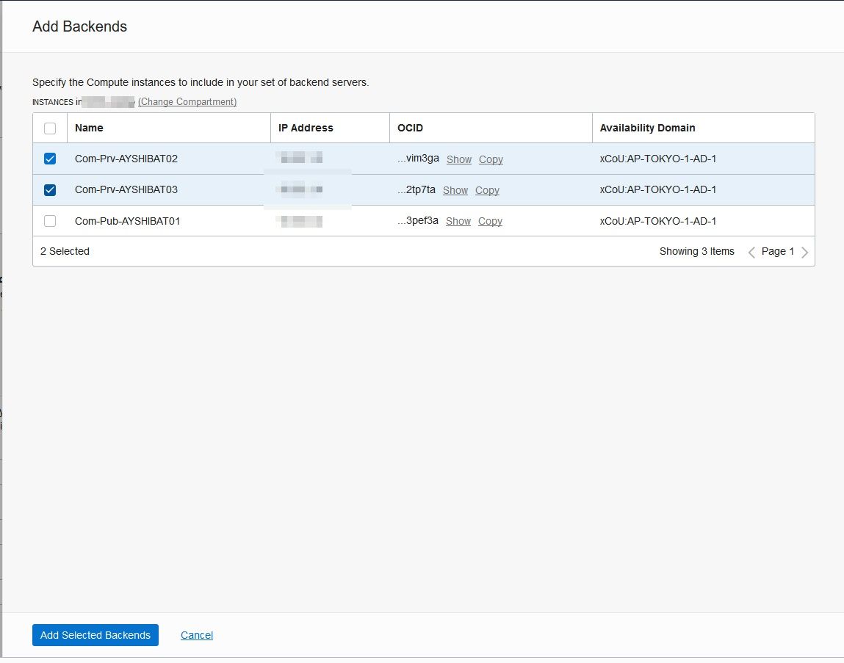Toggle the select-all instances header checkbox
Screen dimensions: 844x663
[x=50, y=128]
